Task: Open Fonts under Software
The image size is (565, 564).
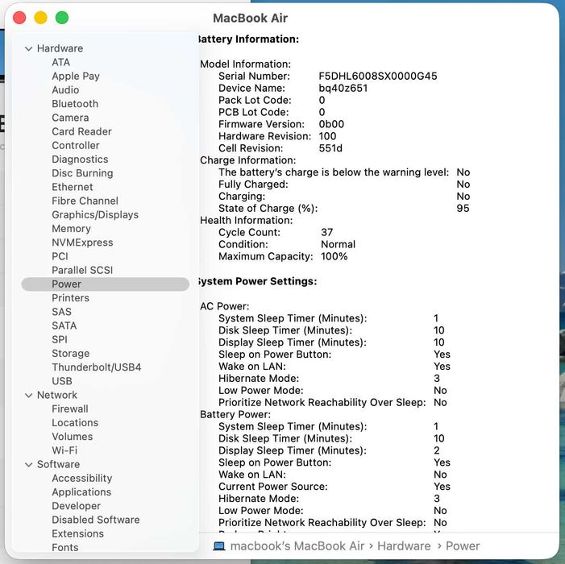Action: coord(65,548)
